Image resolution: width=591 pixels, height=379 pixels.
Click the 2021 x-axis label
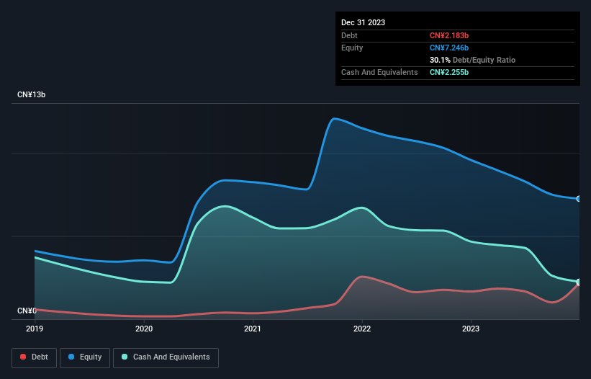(x=253, y=329)
